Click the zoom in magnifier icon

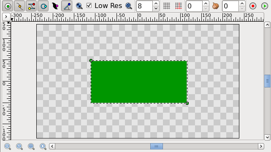[43, 147]
